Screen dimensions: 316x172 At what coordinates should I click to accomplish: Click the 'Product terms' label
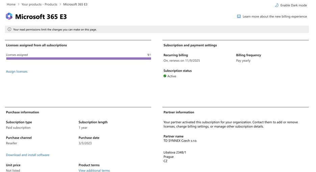click(x=89, y=165)
